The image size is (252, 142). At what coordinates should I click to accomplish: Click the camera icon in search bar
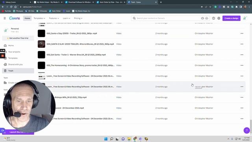pyautogui.click(x=202, y=18)
